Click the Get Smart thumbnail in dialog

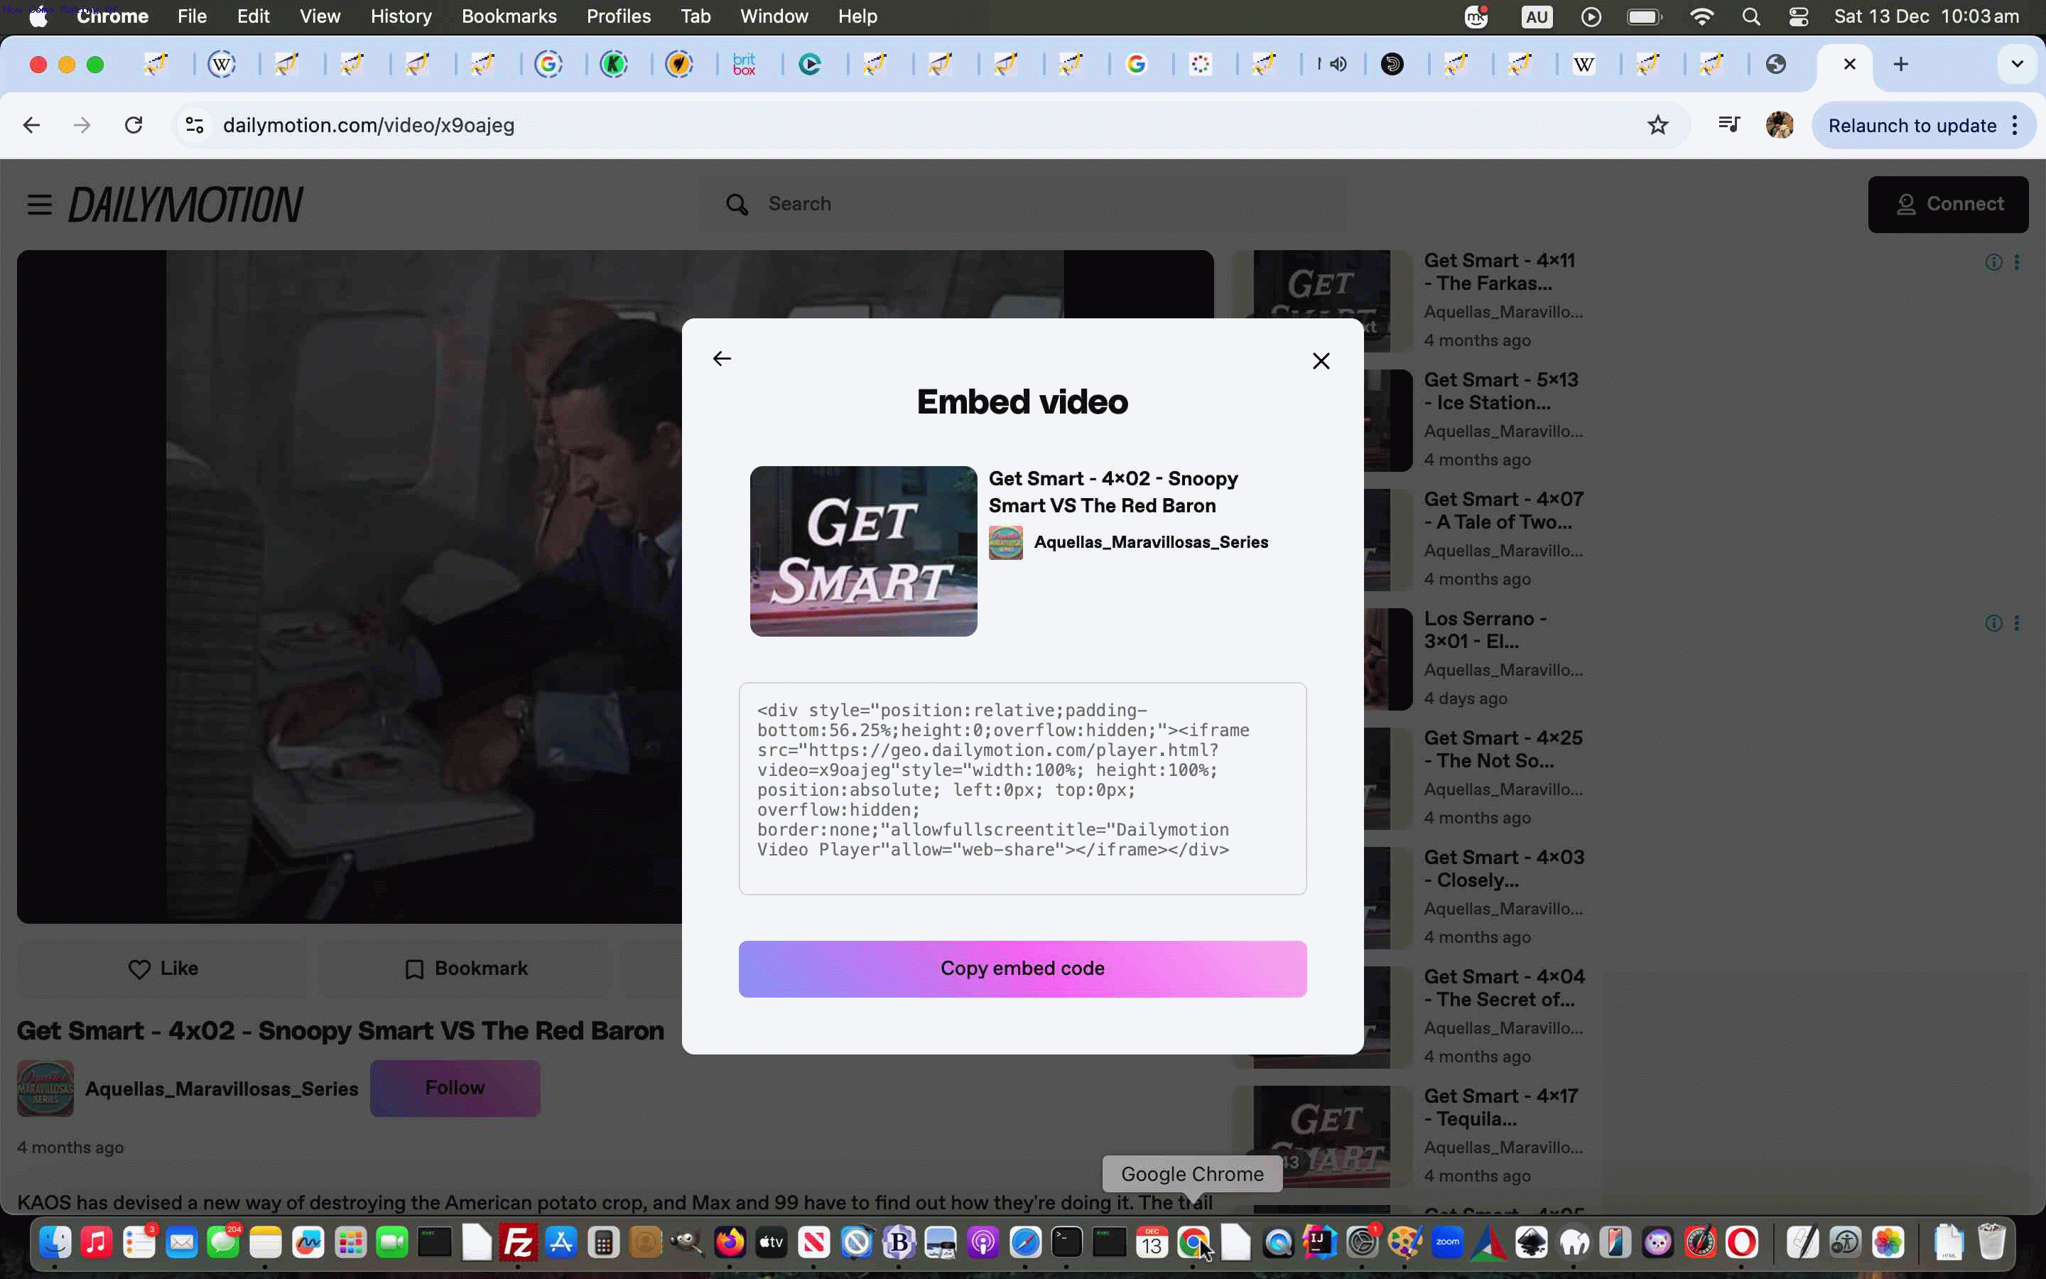(x=862, y=551)
